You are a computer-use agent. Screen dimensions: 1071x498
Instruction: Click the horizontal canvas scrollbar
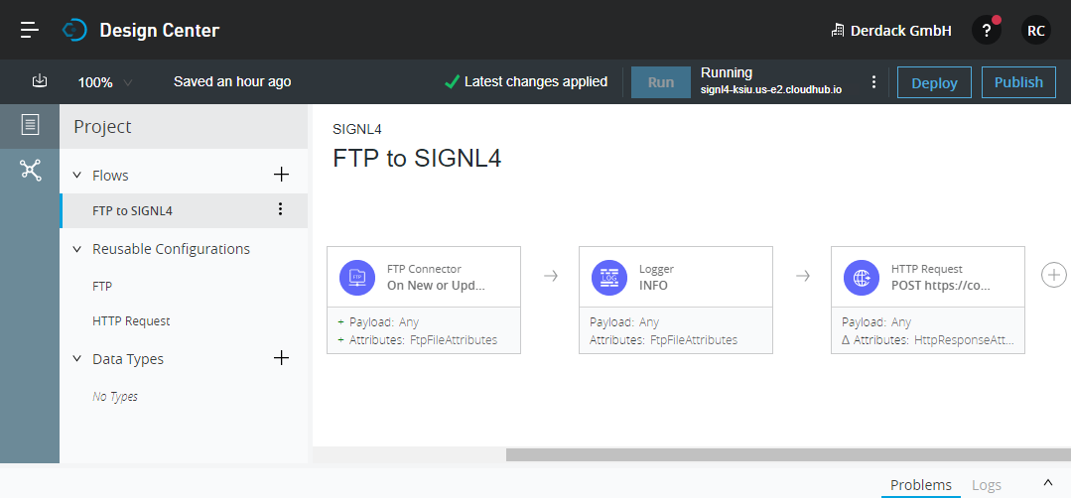tap(788, 454)
